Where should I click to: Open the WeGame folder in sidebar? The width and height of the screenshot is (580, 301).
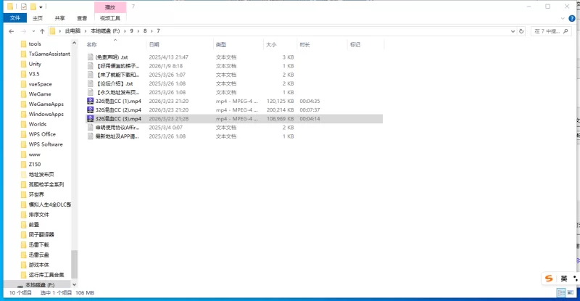40,94
